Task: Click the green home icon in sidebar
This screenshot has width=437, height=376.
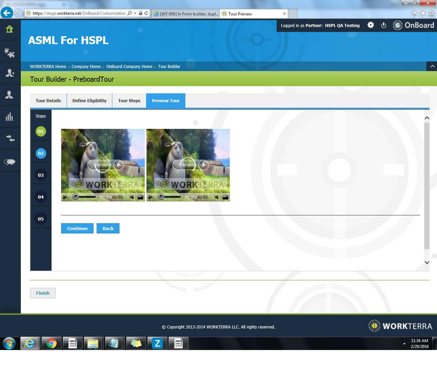Action: 10,29
